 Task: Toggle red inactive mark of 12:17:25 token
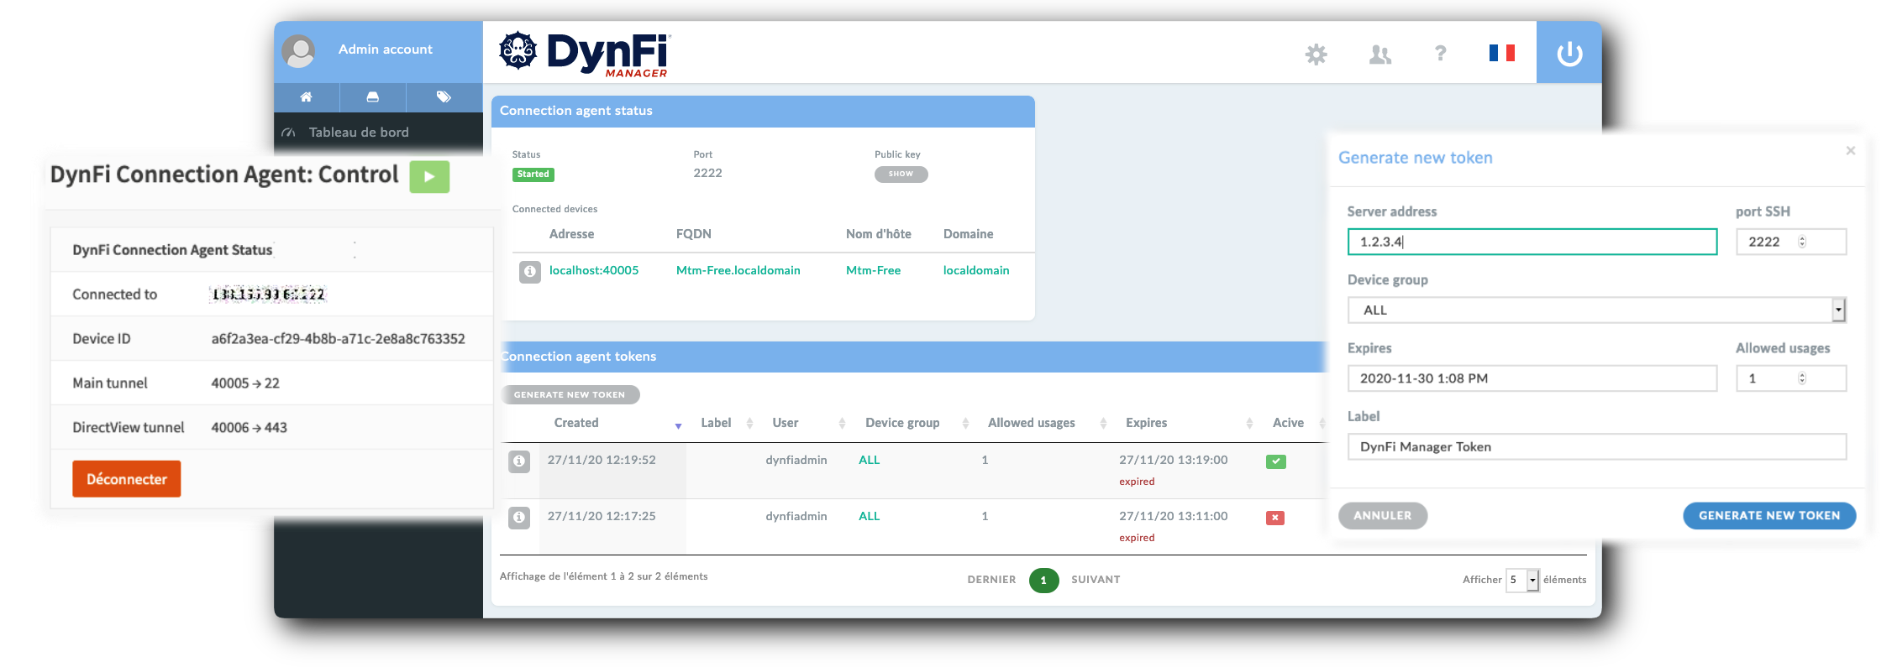point(1275,518)
